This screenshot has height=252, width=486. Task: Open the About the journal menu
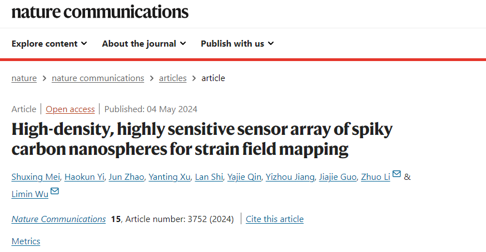144,44
